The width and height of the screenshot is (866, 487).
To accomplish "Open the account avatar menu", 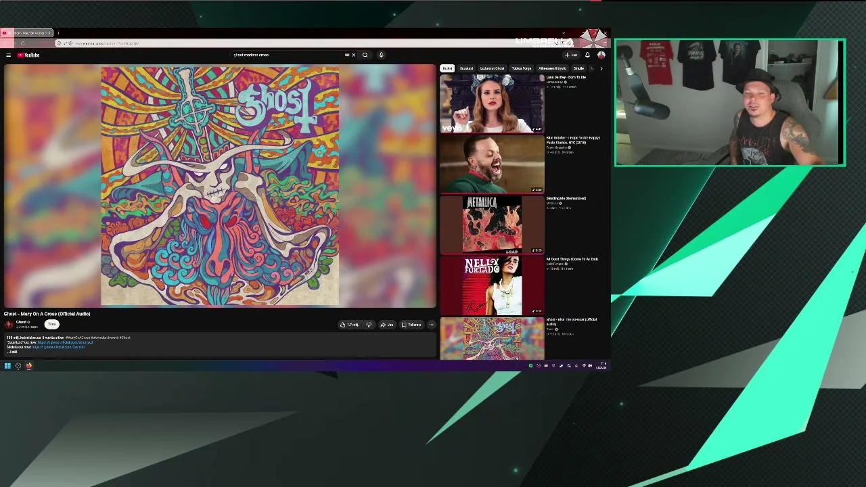I will [601, 55].
